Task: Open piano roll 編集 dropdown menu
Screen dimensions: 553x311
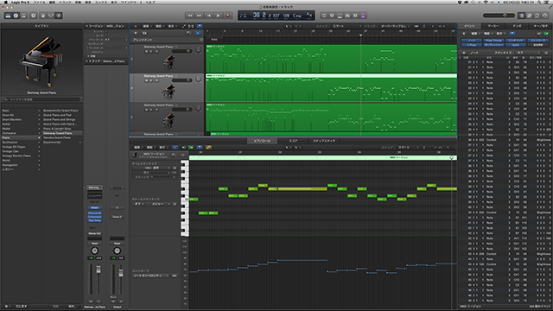Action: (x=137, y=147)
